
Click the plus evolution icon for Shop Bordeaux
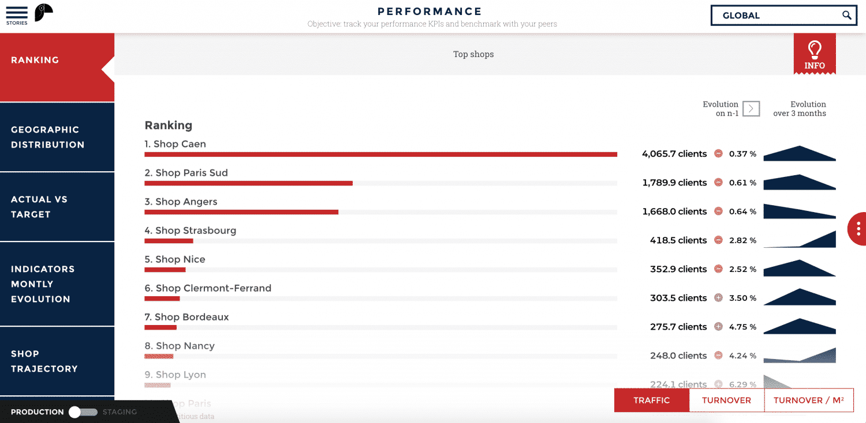(719, 327)
